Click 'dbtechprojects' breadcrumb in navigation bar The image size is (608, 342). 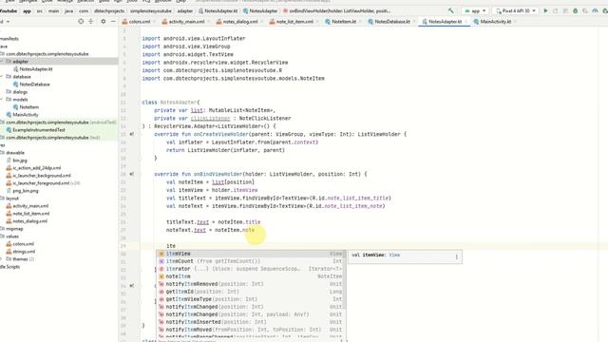coord(109,10)
